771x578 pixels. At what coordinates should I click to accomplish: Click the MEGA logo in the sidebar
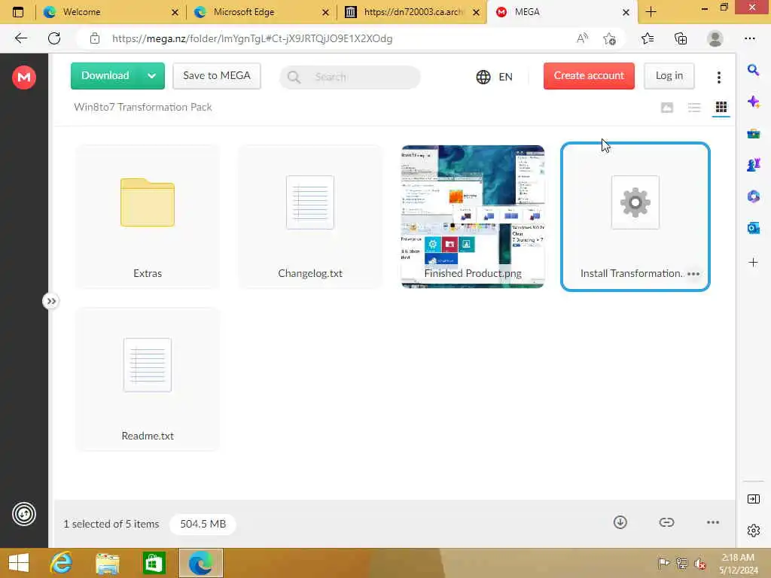tap(23, 77)
